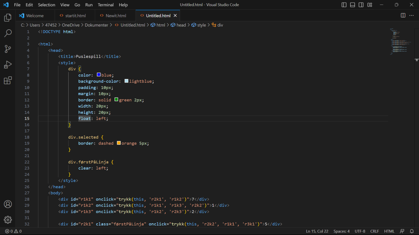The height and width of the screenshot is (235, 419).
Task: Toggle the primary side bar layout button
Action: [344, 5]
